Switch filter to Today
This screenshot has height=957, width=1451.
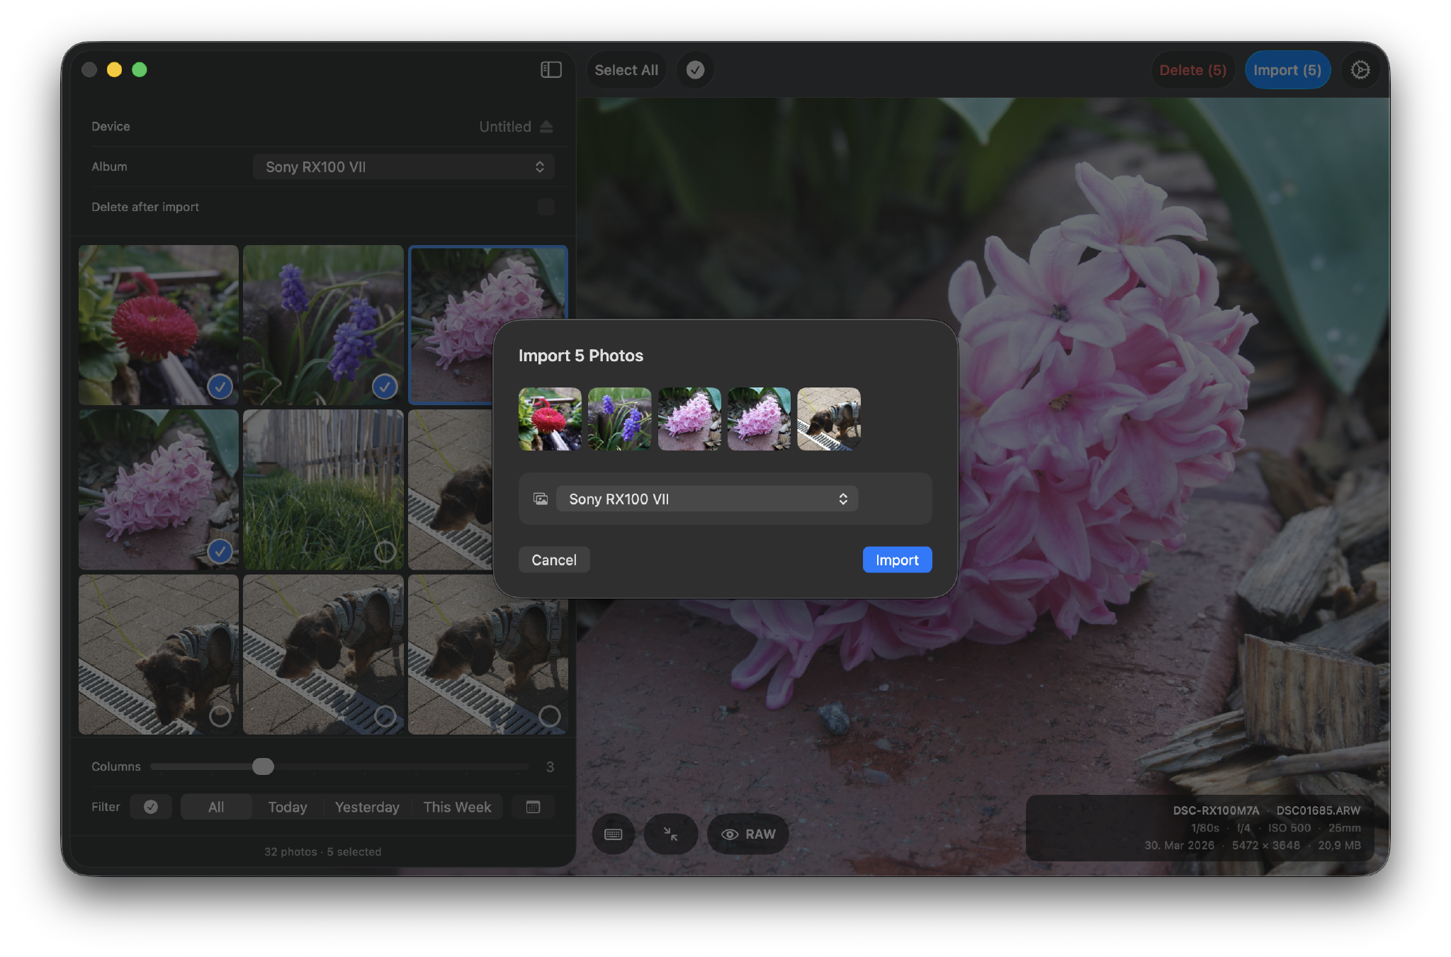pyautogui.click(x=287, y=807)
